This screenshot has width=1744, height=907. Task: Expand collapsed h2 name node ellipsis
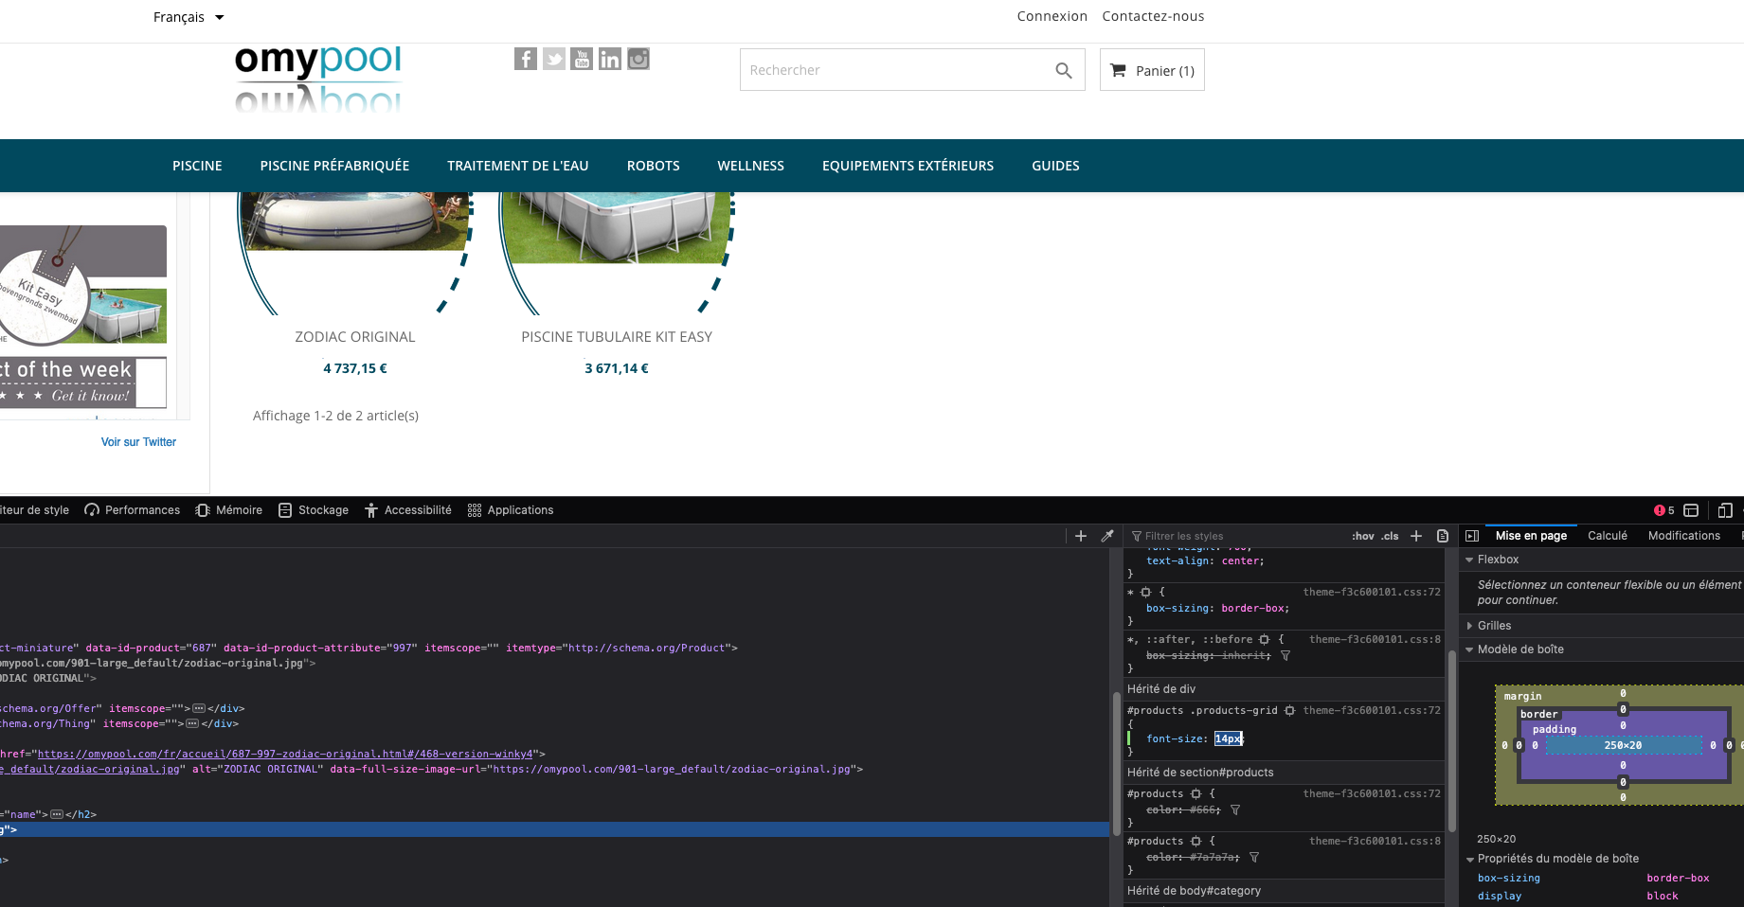click(x=57, y=814)
